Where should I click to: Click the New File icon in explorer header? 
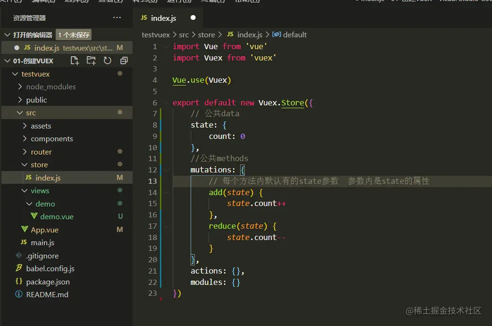tap(75, 60)
